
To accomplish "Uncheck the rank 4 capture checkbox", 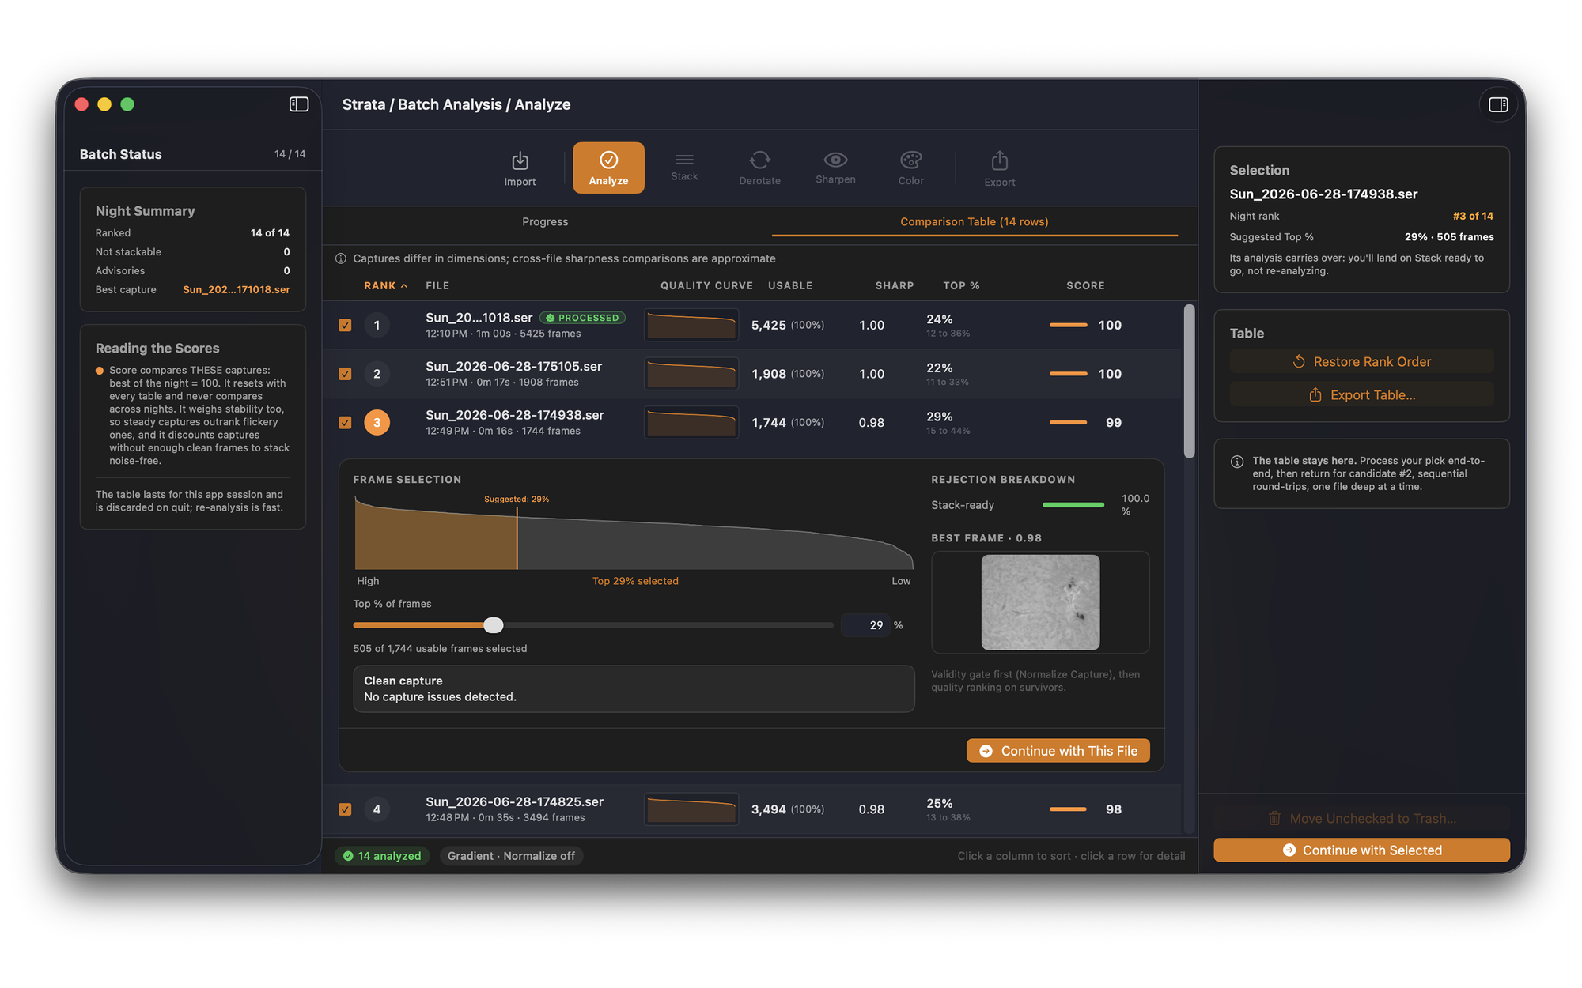I will coord(345,809).
